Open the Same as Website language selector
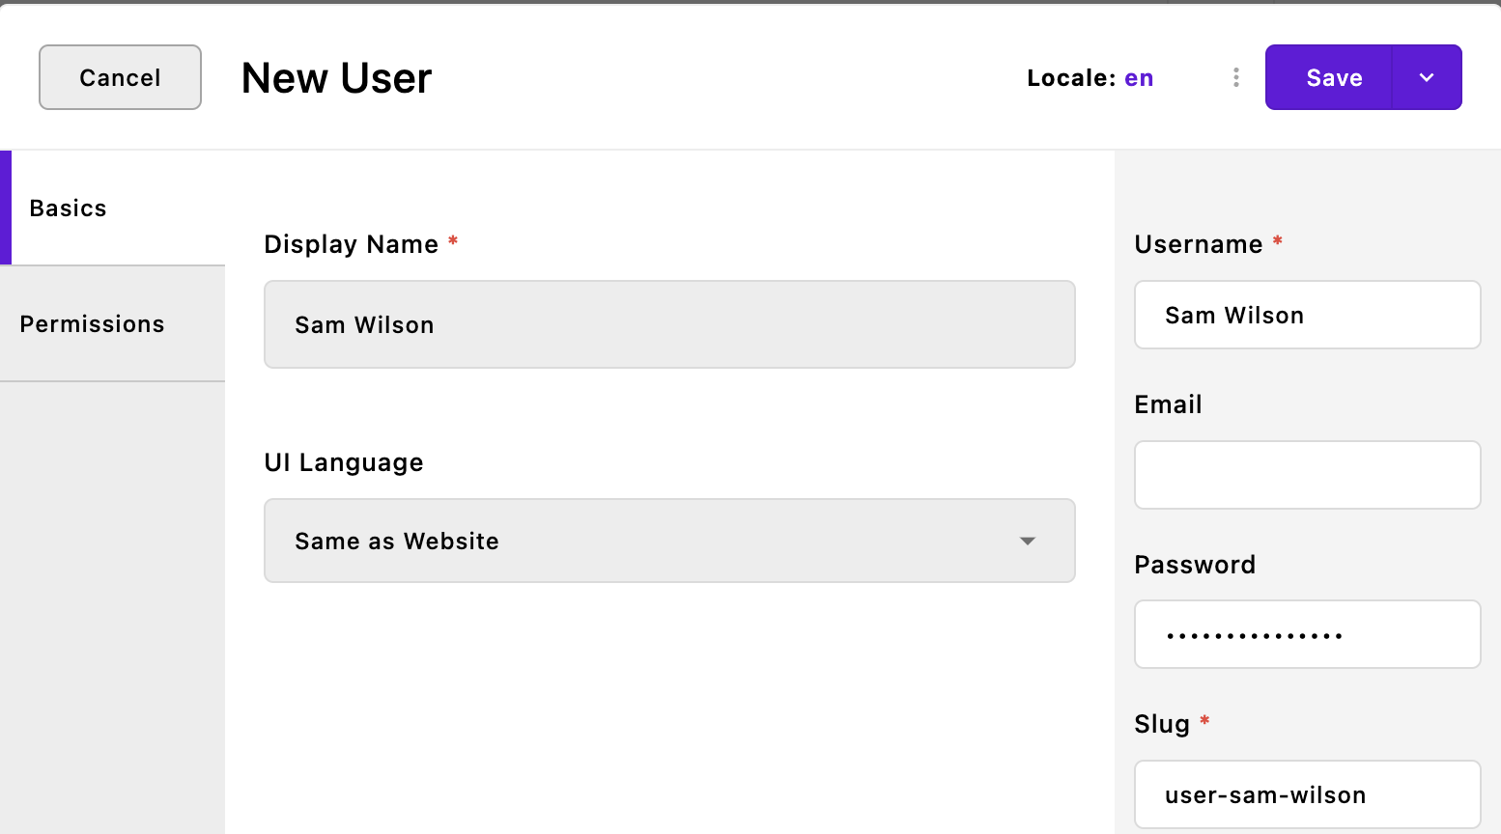The image size is (1501, 834). (x=669, y=542)
